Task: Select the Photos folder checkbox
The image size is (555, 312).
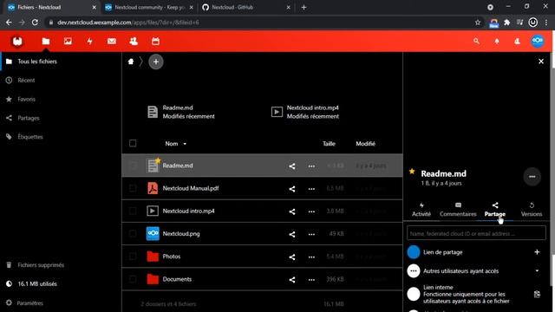Action: point(133,257)
